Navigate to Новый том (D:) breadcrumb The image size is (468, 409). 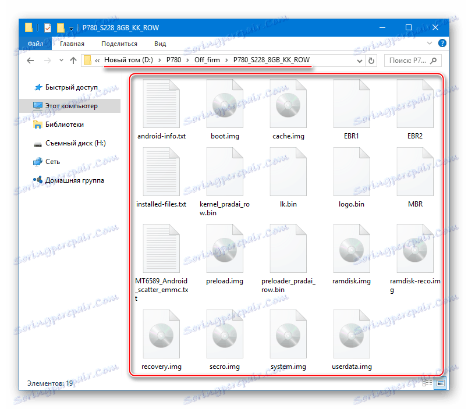tap(128, 60)
